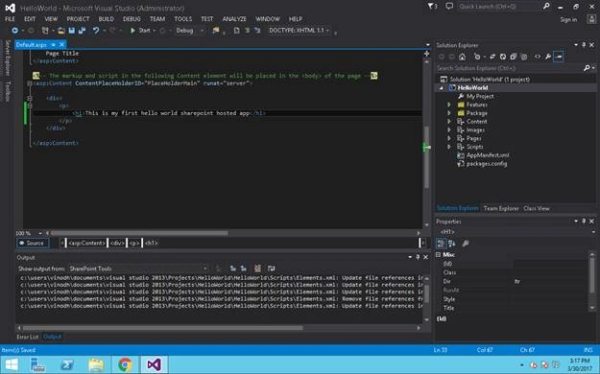Open the FILE menu
600x374 pixels.
tap(10, 19)
